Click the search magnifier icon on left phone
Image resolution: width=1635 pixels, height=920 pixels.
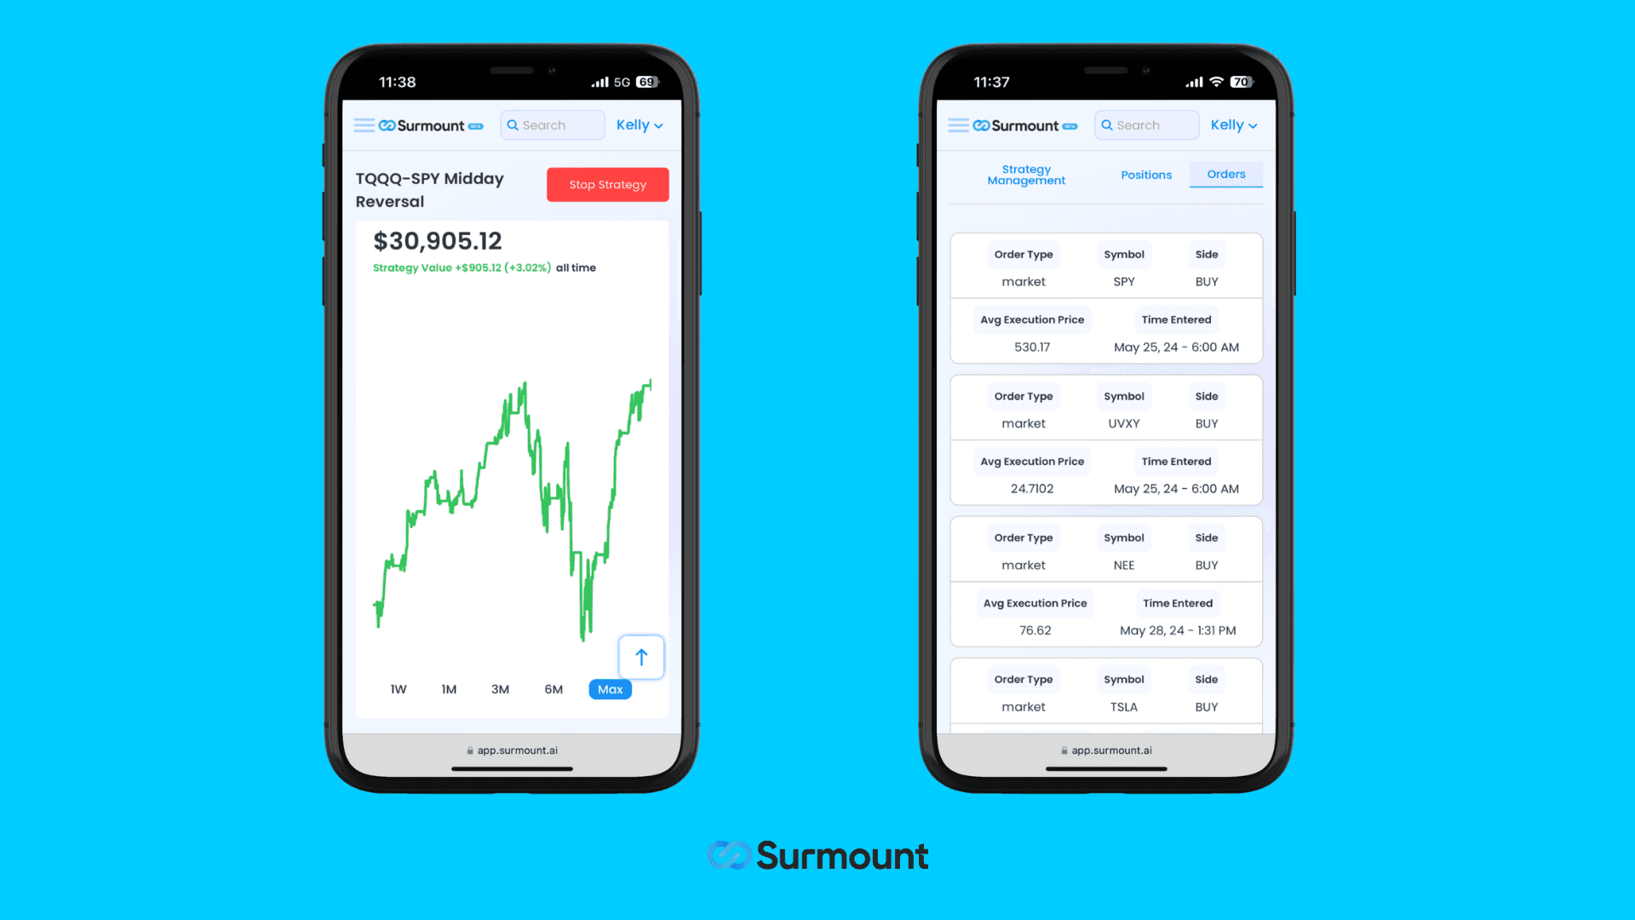[x=513, y=124]
